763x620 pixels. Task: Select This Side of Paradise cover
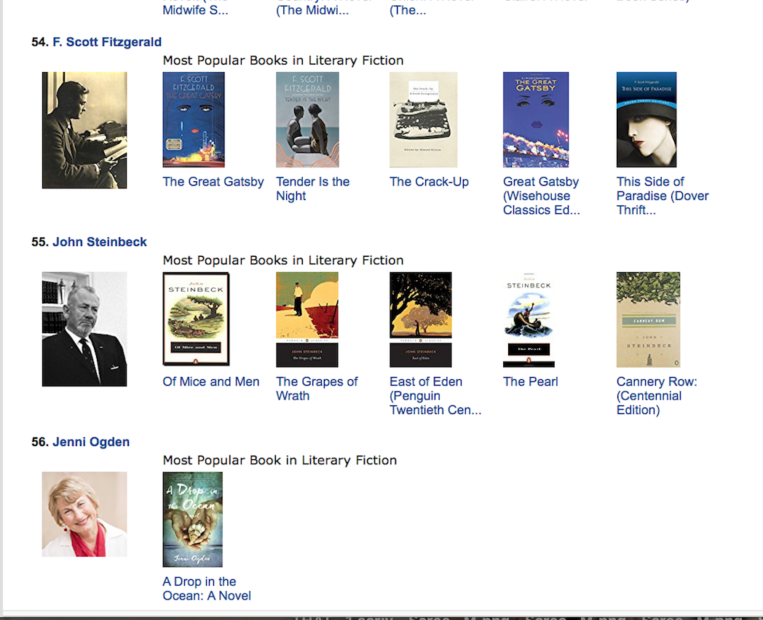pos(647,119)
